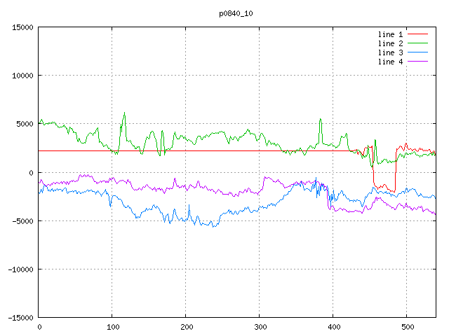
Task: Click the purple line 4 legend swatch
Action: pos(418,62)
